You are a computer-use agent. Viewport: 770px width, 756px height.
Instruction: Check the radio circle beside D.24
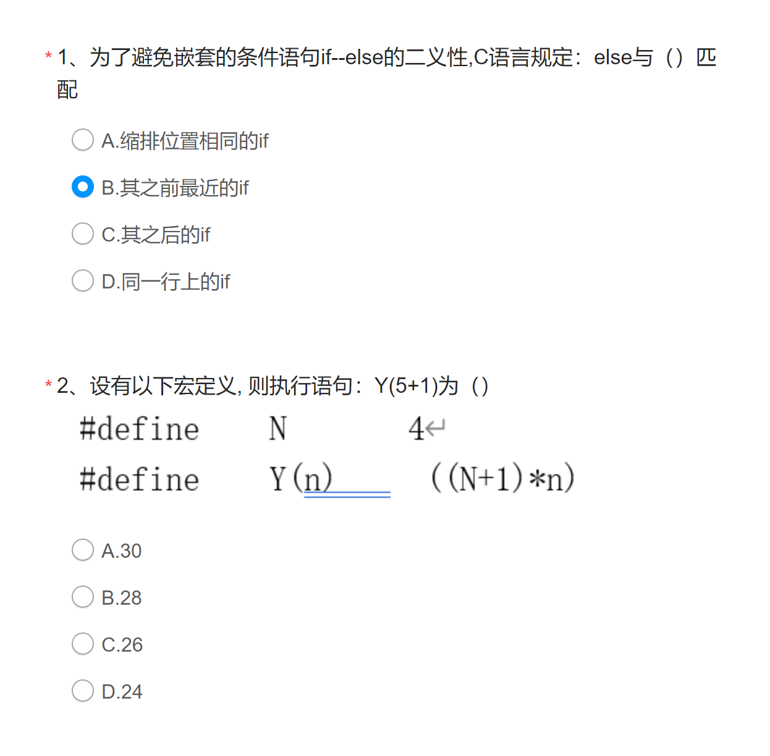coord(83,691)
